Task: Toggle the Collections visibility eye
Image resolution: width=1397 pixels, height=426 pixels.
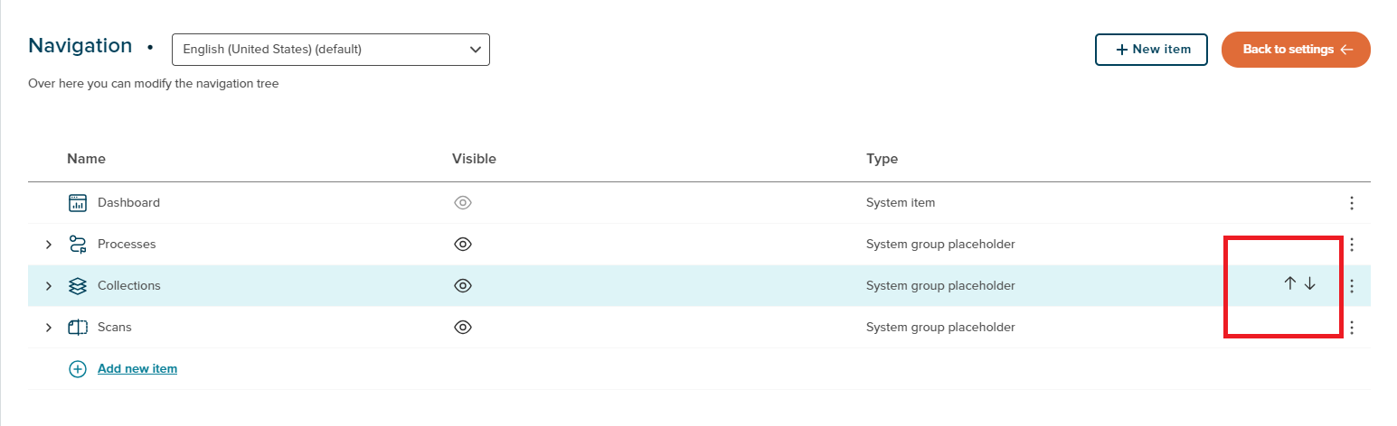Action: [x=463, y=286]
